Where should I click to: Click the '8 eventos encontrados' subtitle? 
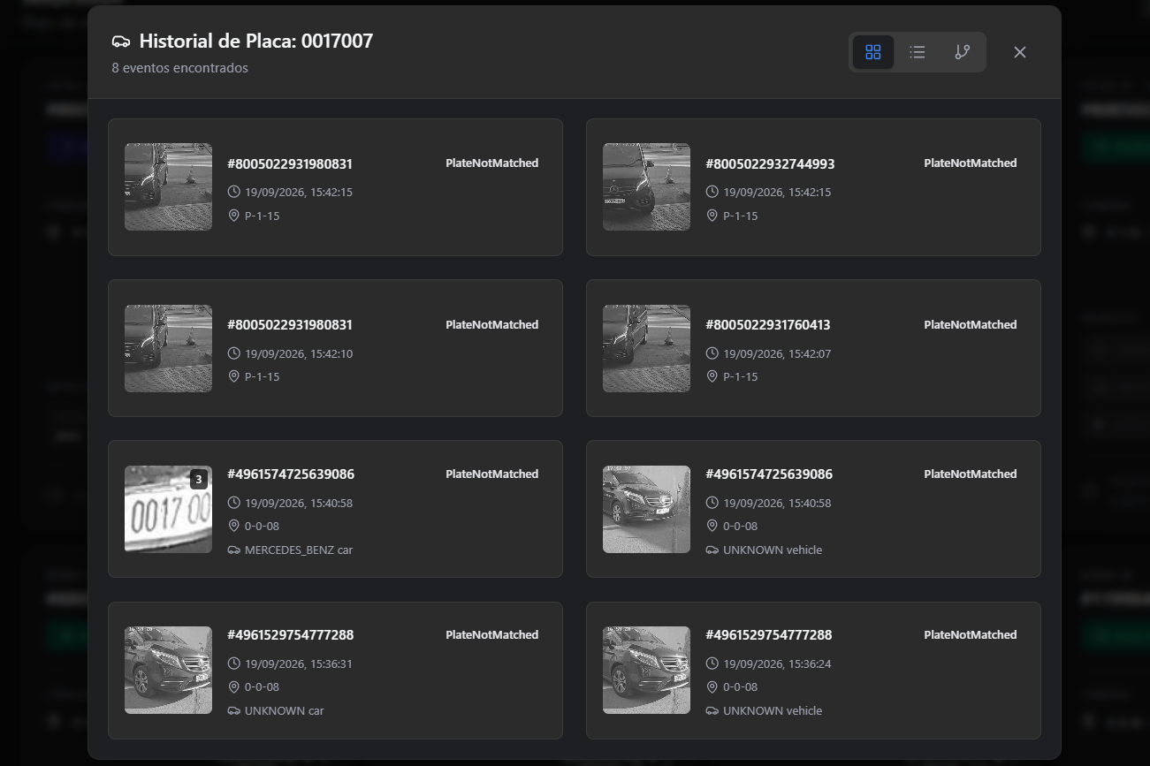(179, 68)
